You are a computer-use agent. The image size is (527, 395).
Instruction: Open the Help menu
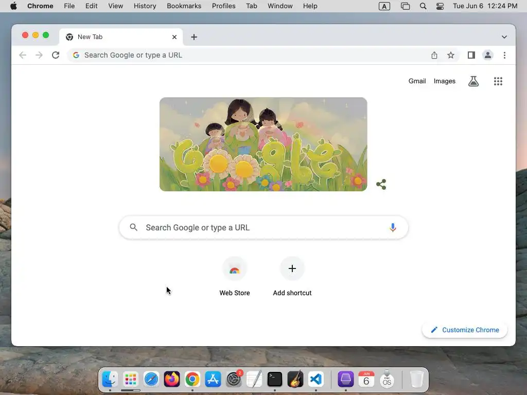pyautogui.click(x=310, y=6)
